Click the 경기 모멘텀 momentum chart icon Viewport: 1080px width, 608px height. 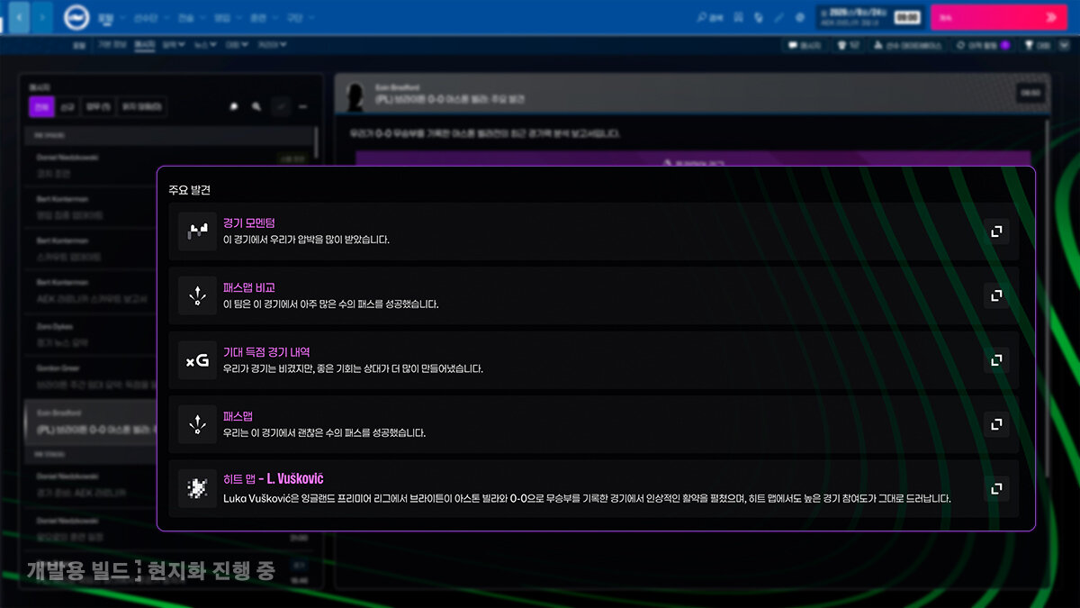click(x=197, y=231)
